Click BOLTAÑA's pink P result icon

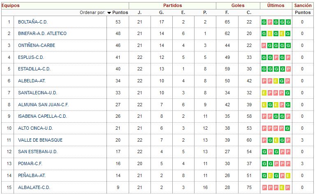pos(270,22)
